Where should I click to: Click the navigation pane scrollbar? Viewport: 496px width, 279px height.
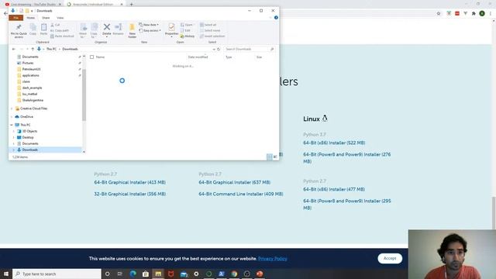click(84, 95)
